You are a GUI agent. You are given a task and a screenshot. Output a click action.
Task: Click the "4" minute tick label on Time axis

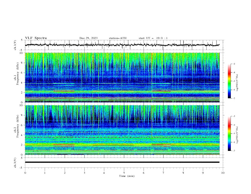pyautogui.click(x=104, y=173)
